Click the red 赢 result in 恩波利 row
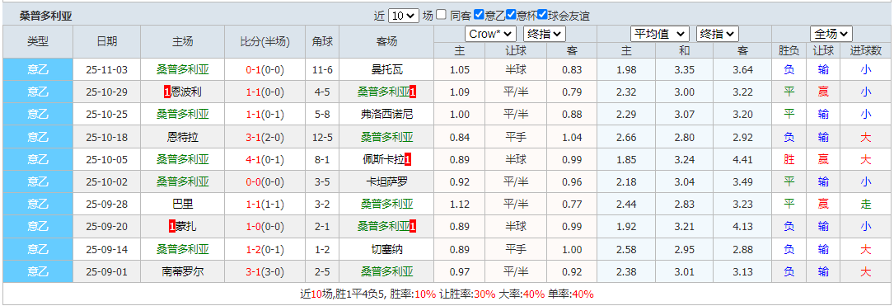This screenshot has width=894, height=306. point(824,92)
